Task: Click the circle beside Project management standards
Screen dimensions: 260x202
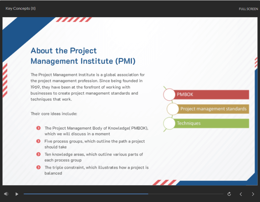Action: (173, 109)
